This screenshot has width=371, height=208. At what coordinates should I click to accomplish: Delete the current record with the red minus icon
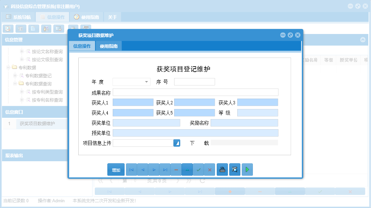(176, 169)
